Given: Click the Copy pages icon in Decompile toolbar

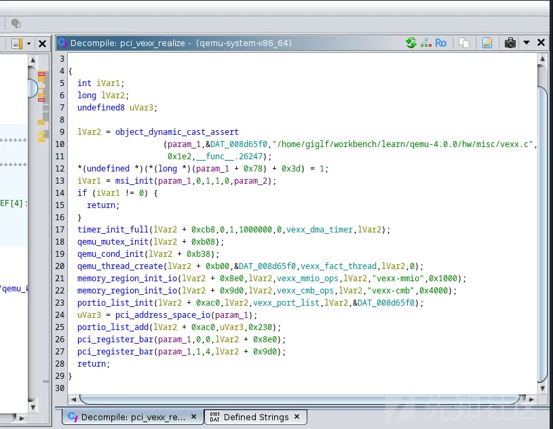Looking at the screenshot, I should (464, 43).
